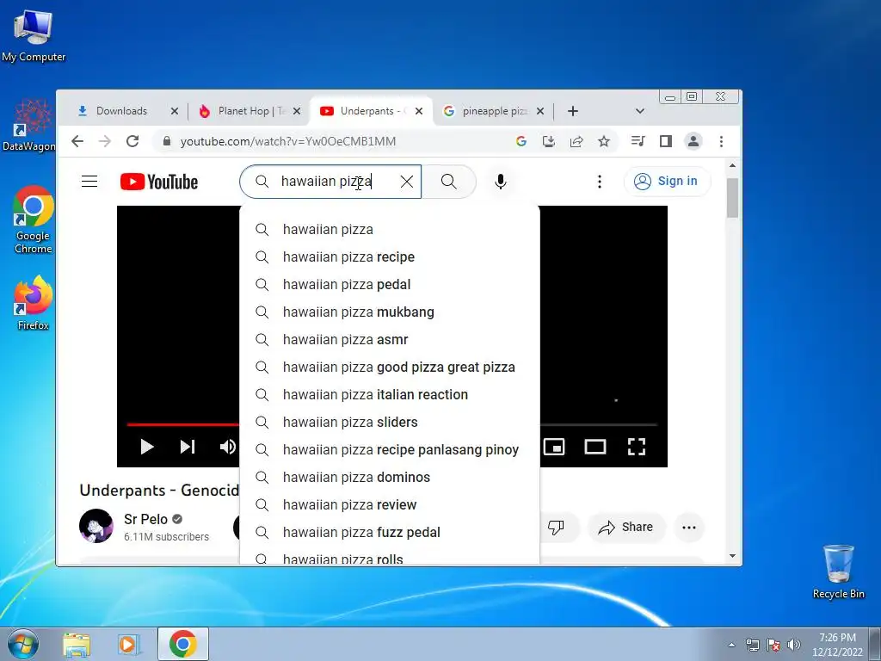Select Recycle Bin desktop icon
Viewport: 881px width, 661px height.
tap(838, 571)
